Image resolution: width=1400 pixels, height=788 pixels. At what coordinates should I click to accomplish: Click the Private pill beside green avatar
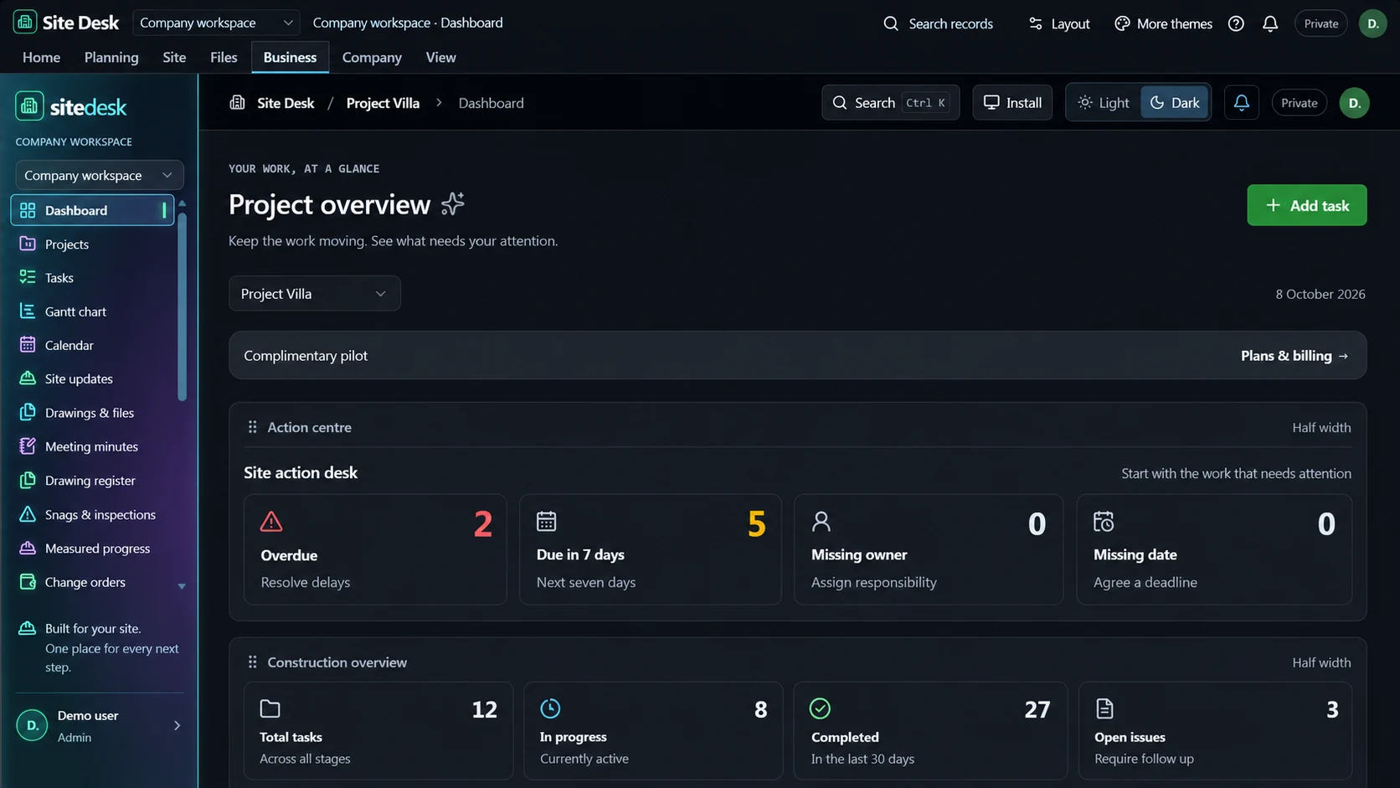1300,103
